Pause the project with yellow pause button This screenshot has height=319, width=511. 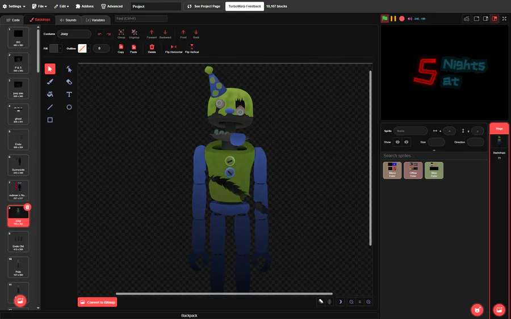[393, 19]
